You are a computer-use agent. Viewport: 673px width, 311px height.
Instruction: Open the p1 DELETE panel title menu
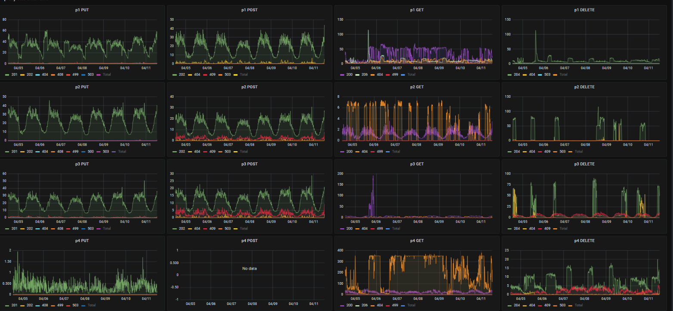pos(584,9)
